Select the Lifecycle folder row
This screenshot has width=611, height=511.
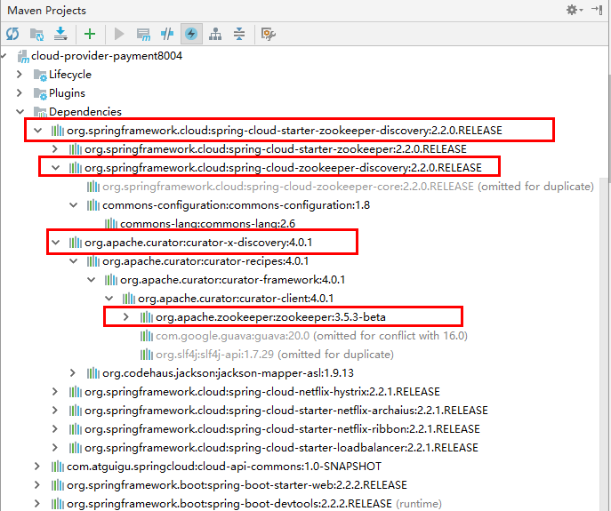click(70, 74)
